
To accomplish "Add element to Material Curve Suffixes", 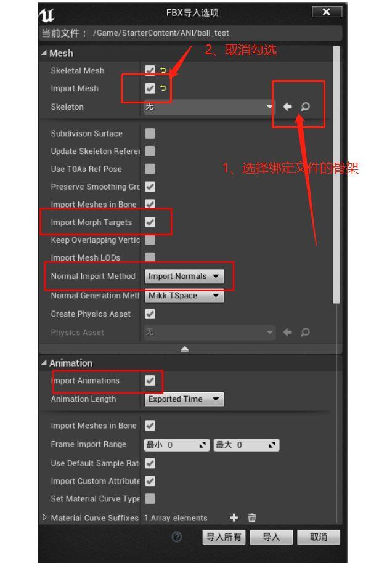I will tap(234, 517).
